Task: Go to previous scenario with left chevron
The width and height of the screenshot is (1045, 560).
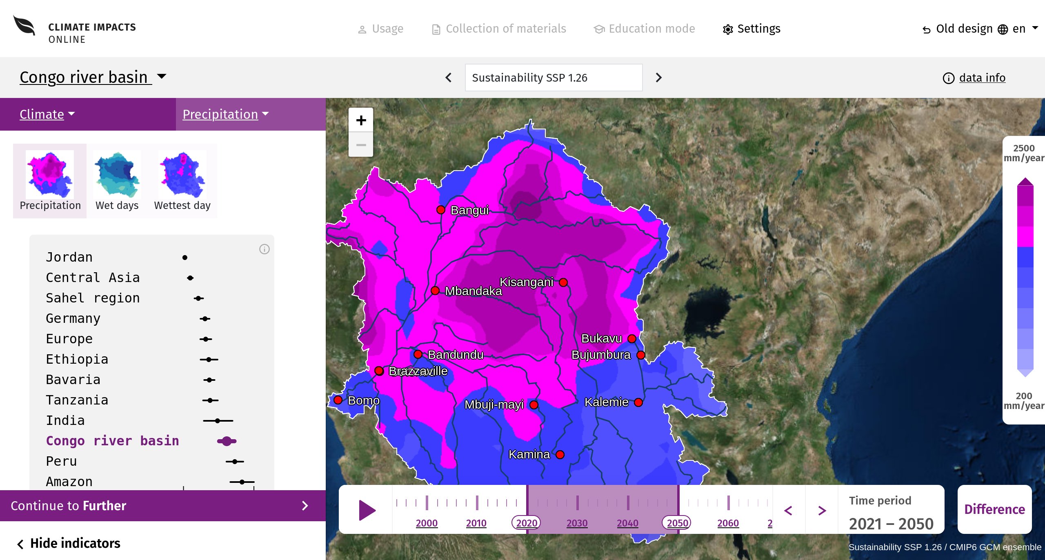Action: pos(449,78)
